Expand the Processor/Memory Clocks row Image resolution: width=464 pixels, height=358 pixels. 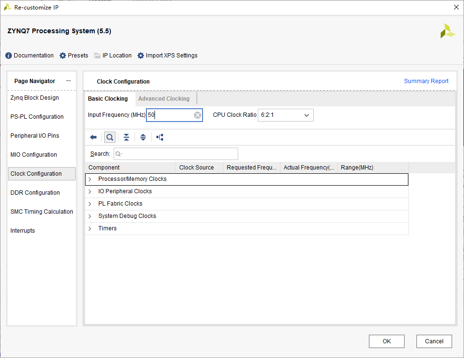[x=90, y=179]
